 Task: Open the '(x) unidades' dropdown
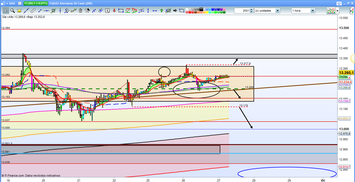277,11
